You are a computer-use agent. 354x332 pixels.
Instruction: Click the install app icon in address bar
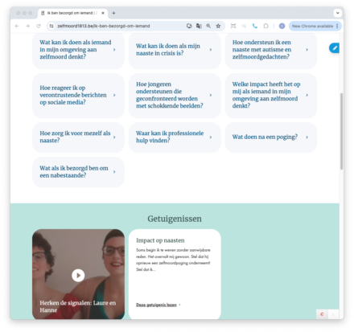click(189, 26)
